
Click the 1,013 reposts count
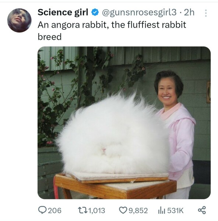click(97, 211)
